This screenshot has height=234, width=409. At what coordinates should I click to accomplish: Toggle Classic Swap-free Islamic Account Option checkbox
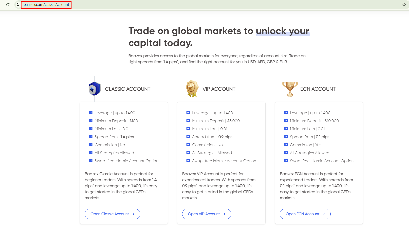(91, 161)
